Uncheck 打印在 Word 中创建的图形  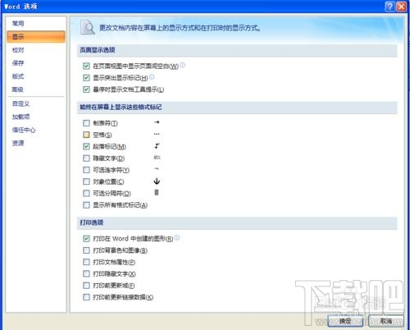86,239
